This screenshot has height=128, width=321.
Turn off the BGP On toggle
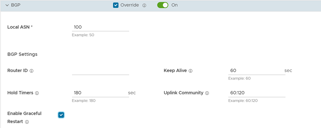tap(163, 5)
